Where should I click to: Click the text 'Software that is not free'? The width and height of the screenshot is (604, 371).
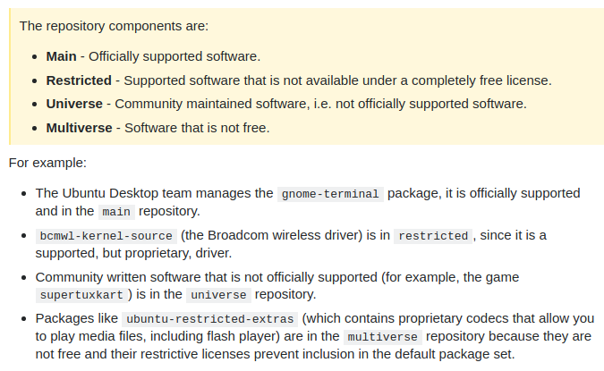[196, 128]
